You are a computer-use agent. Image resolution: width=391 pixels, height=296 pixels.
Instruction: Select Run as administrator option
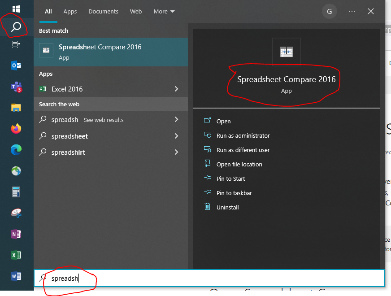[x=243, y=135]
